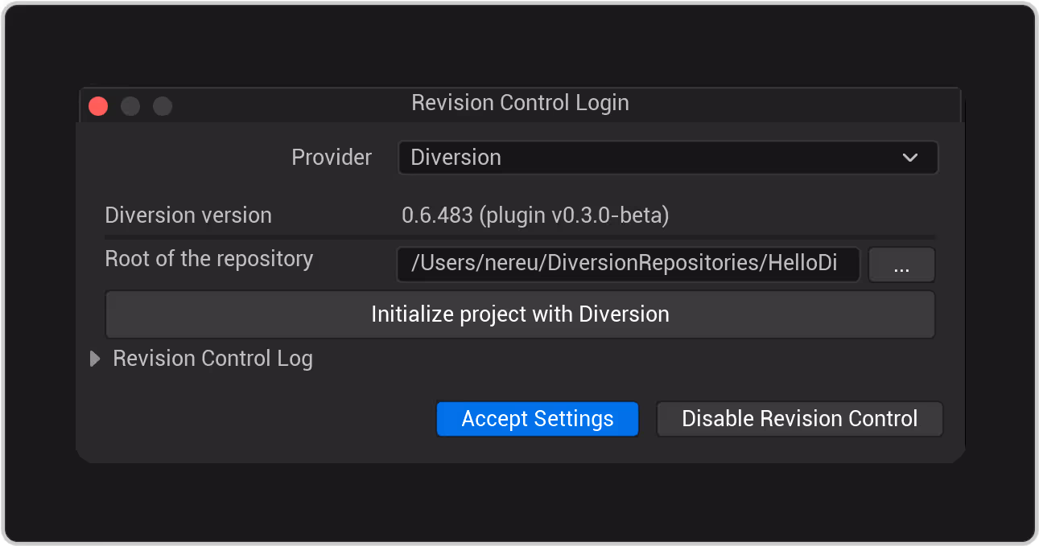
Task: Close the Revision Control Login window
Action: tap(98, 106)
